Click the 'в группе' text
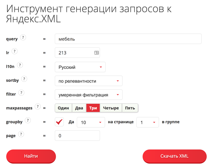The height and width of the screenshot is (167, 209). tap(171, 122)
